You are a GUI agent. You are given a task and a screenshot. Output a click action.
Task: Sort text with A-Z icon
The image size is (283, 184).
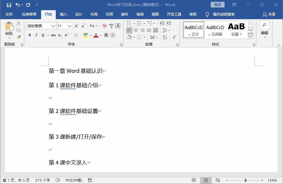pyautogui.click(x=165, y=37)
